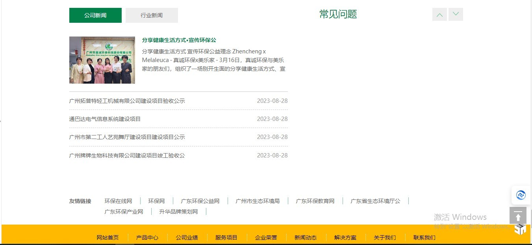Screen dimensions: 532x245
Task: Visit the 广州市生态环境局 friendly link
Action: (258, 201)
